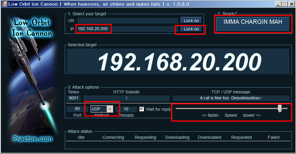Click the TCP / UDP message field
Viewport: 296px width, 154px height.
(231, 98)
